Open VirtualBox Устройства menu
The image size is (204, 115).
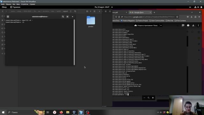[x=25, y=4]
